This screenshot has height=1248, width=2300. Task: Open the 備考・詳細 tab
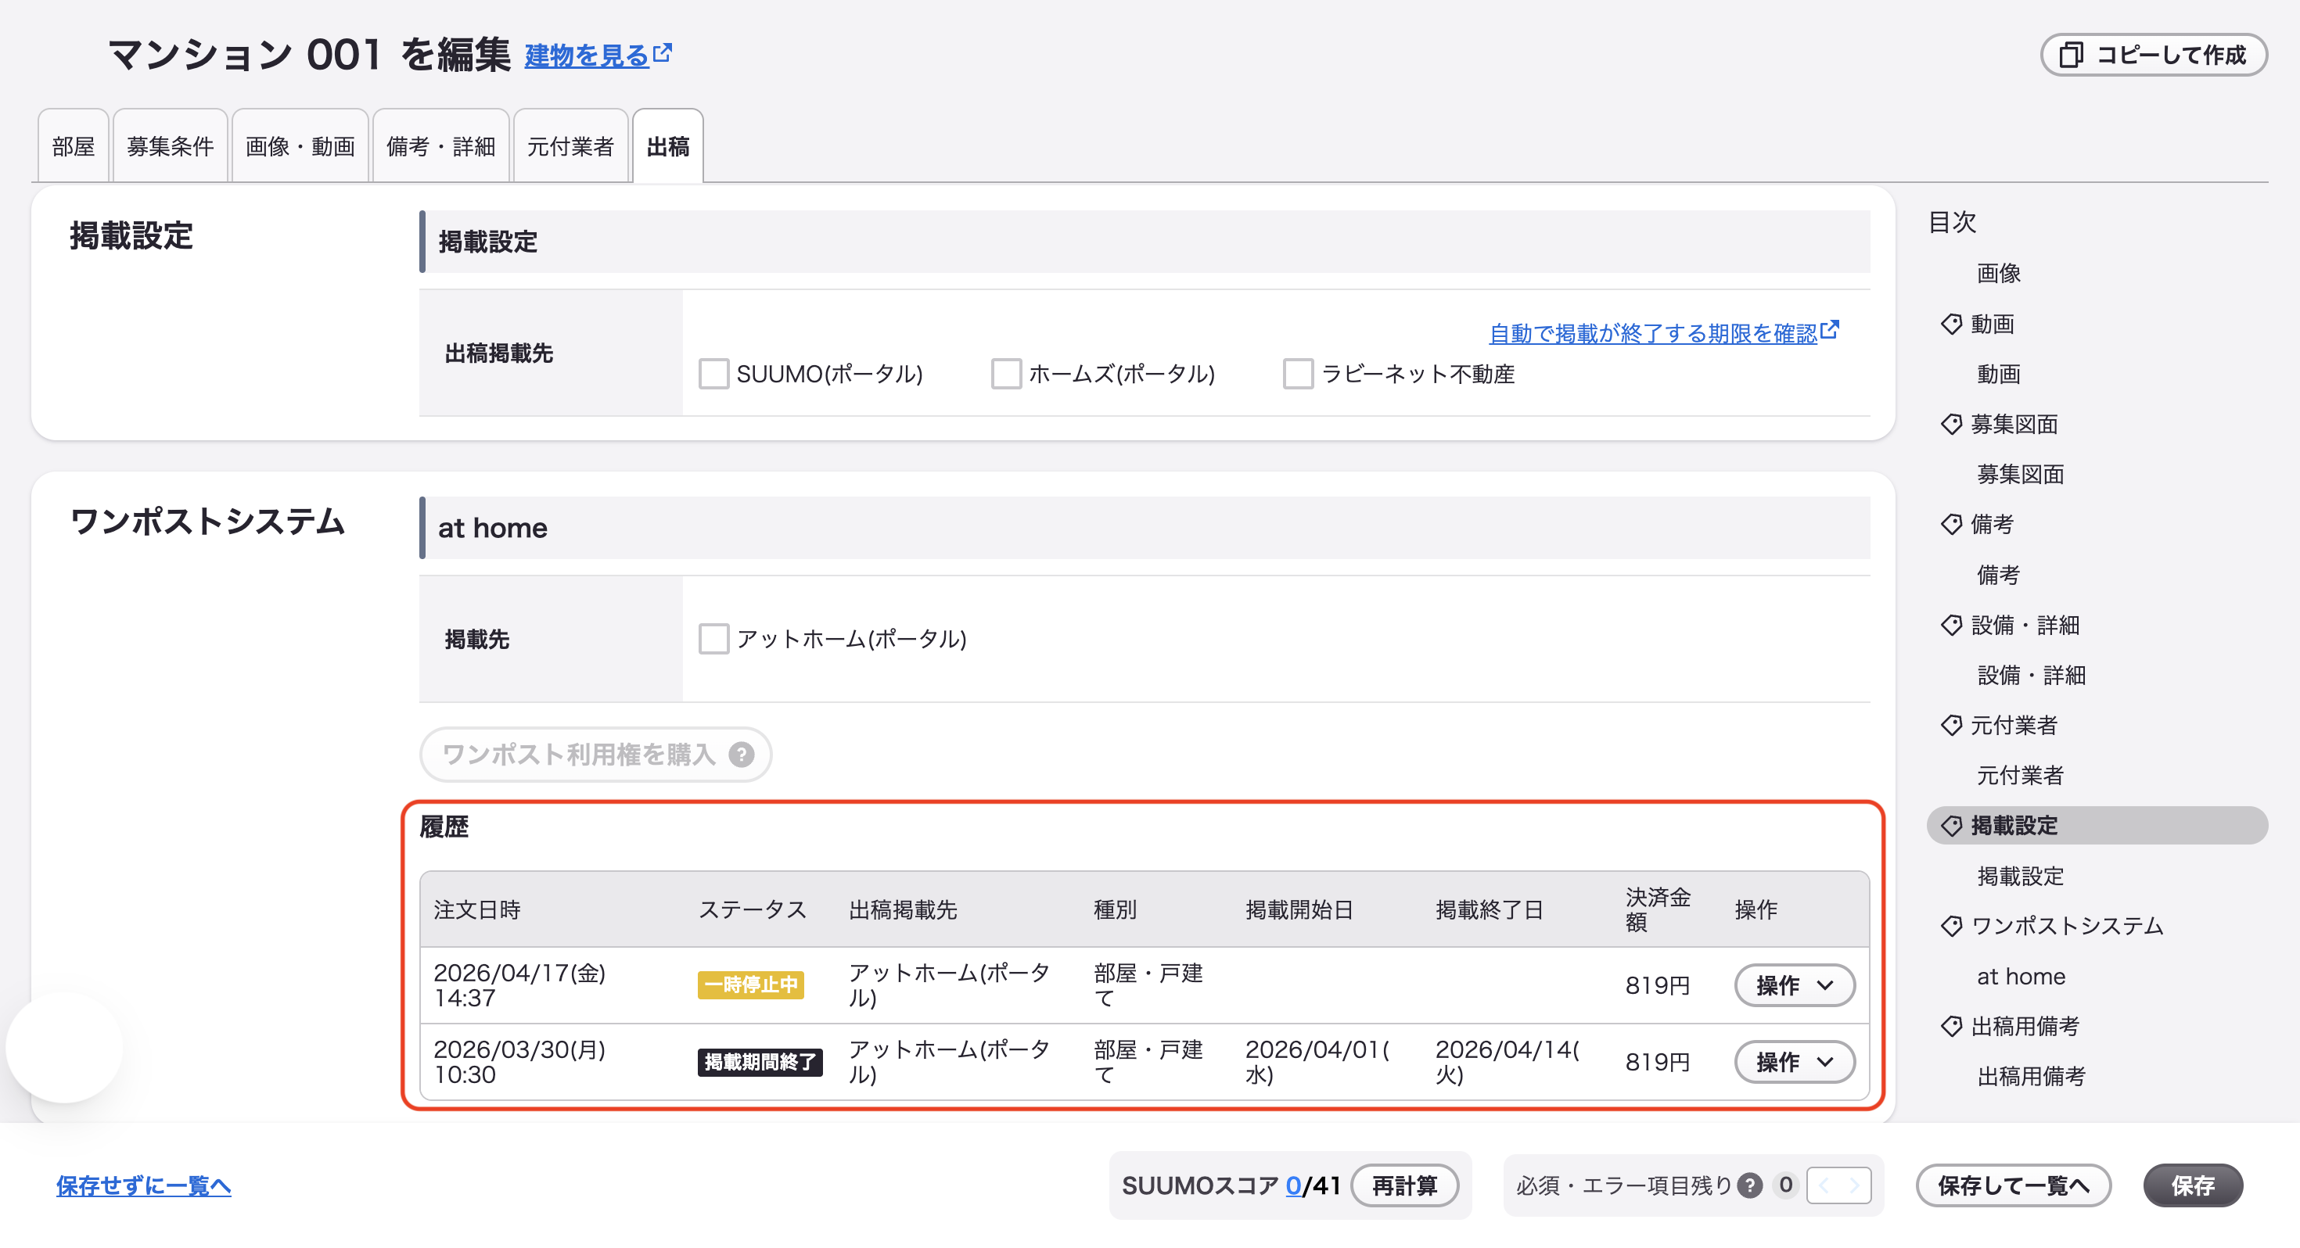click(441, 146)
